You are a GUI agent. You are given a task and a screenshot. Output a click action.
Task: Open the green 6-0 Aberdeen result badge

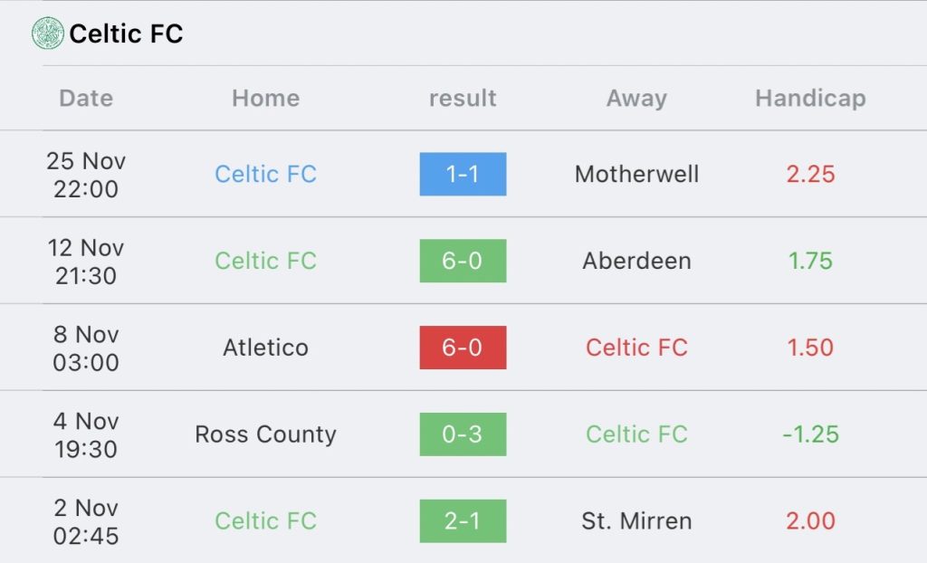tap(463, 261)
